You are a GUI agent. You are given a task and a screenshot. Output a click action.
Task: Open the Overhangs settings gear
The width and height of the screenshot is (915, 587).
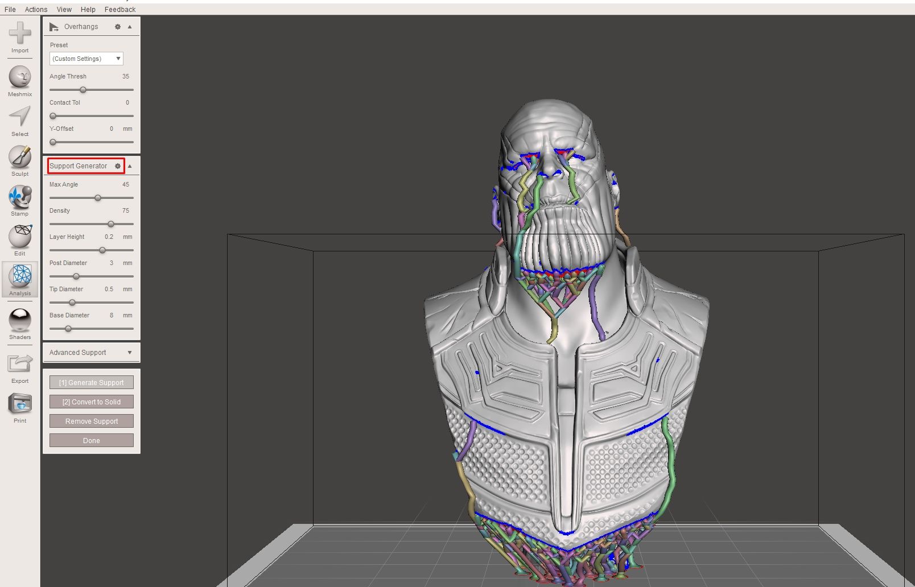click(118, 26)
